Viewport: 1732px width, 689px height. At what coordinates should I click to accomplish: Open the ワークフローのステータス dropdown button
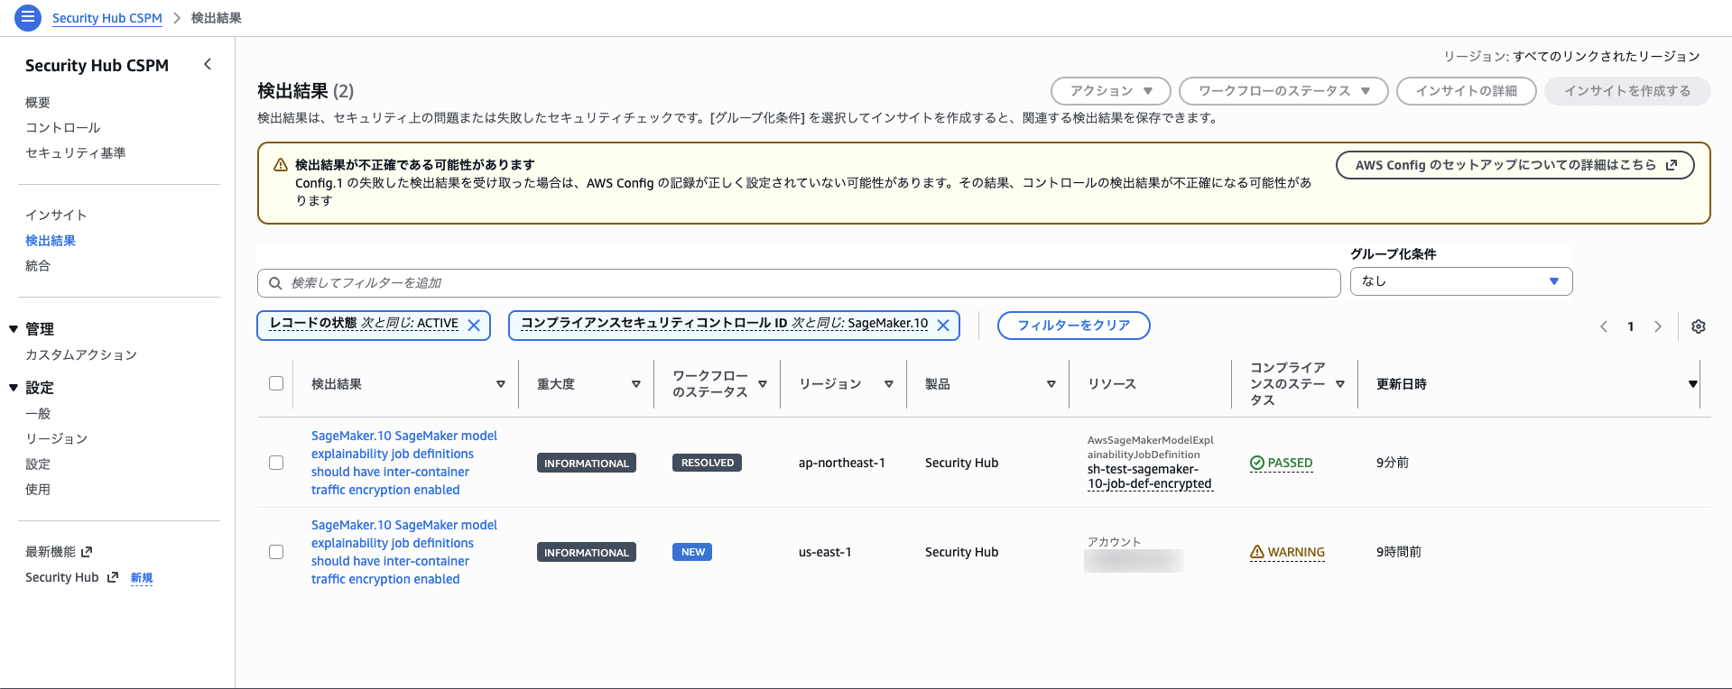(1283, 91)
